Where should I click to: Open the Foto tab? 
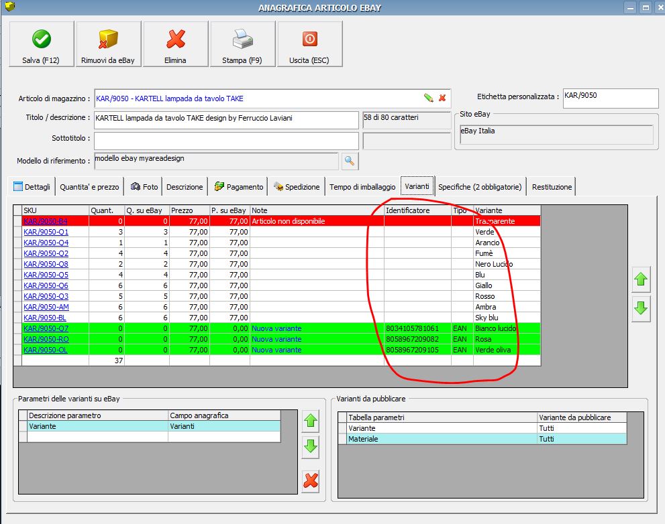tap(144, 187)
